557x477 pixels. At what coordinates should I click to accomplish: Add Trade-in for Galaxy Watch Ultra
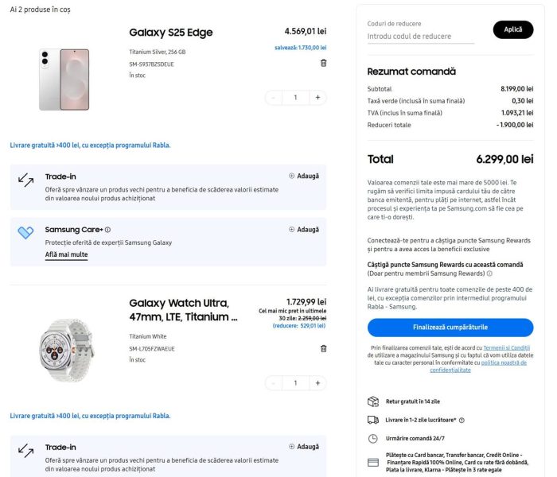tap(304, 447)
